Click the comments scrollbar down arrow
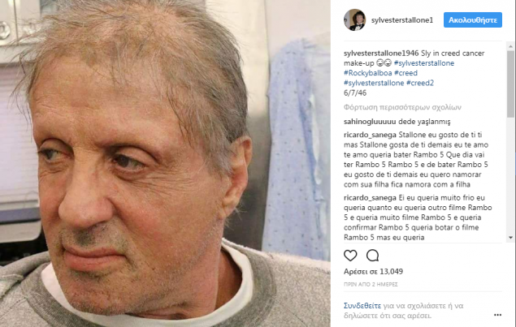The height and width of the screenshot is (327, 516). coord(510,237)
